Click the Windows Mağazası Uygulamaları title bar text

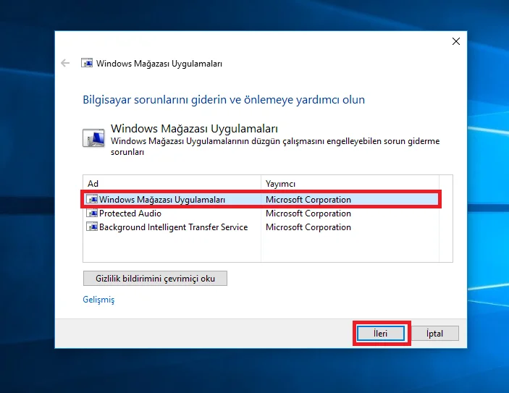(x=159, y=64)
